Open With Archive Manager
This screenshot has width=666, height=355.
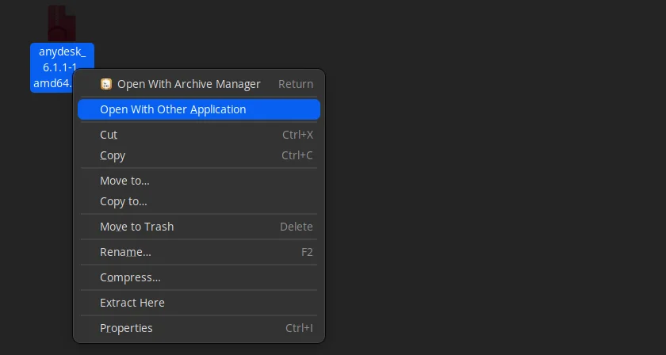pyautogui.click(x=188, y=84)
